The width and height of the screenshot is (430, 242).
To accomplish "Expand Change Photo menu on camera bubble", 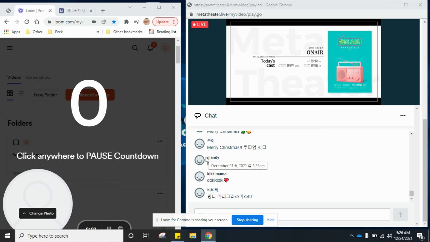I will click(x=38, y=213).
